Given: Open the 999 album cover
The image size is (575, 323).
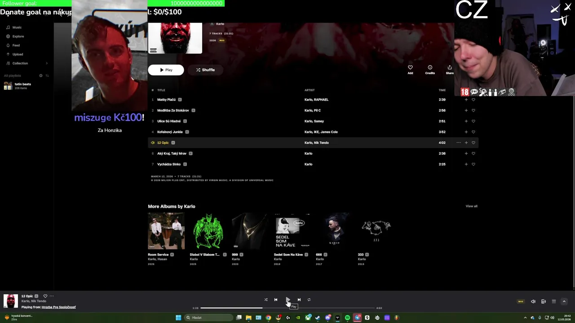Looking at the screenshot, I should click(x=250, y=231).
